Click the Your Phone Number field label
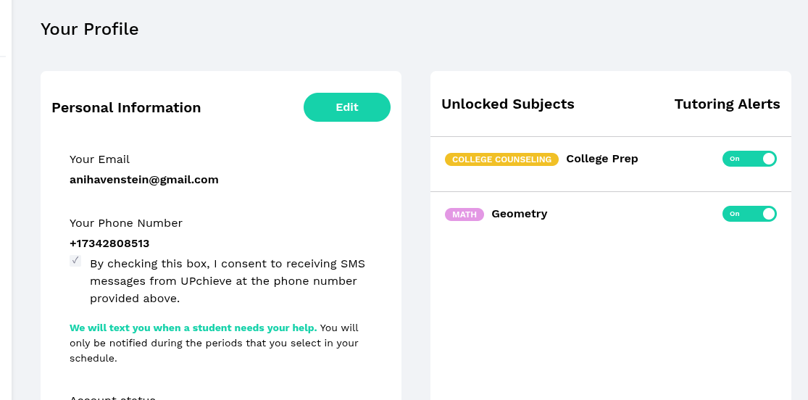 click(x=125, y=223)
